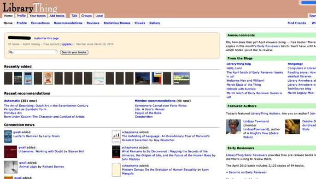Open Thingology blog link
Screen dimensions: 316x179
[295, 64]
